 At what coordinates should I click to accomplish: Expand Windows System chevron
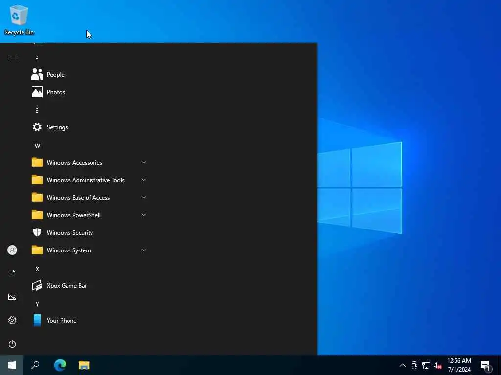[144, 250]
